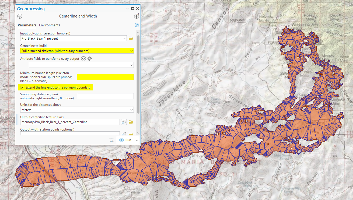The image size is (353, 200).
Task: Click the parameters scrollbar down arrow
Action: 138,133
